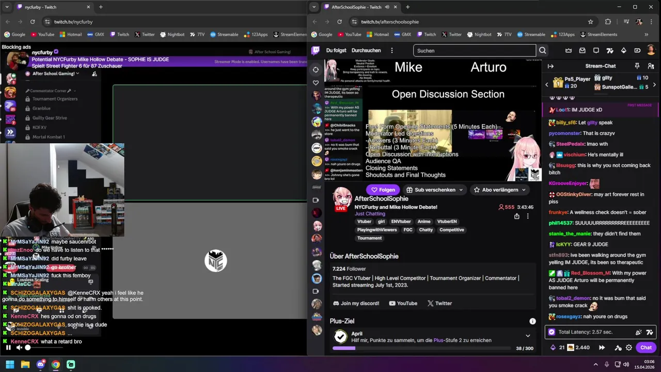Viewport: 661px width, 372px height.
Task: Expand After School Gaming! server dropdown
Action: [77, 74]
